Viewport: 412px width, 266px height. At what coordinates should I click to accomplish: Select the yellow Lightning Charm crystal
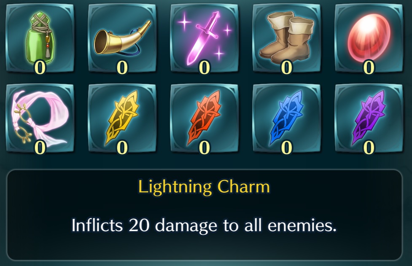(122, 118)
